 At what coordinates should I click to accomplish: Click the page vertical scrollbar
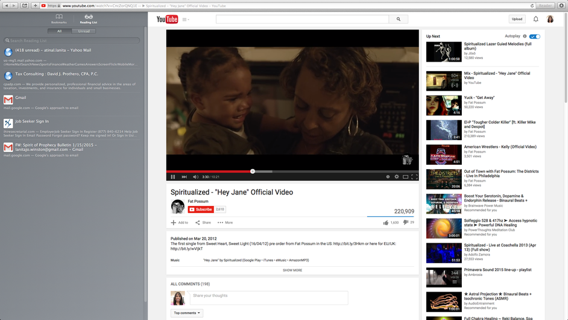point(566,58)
